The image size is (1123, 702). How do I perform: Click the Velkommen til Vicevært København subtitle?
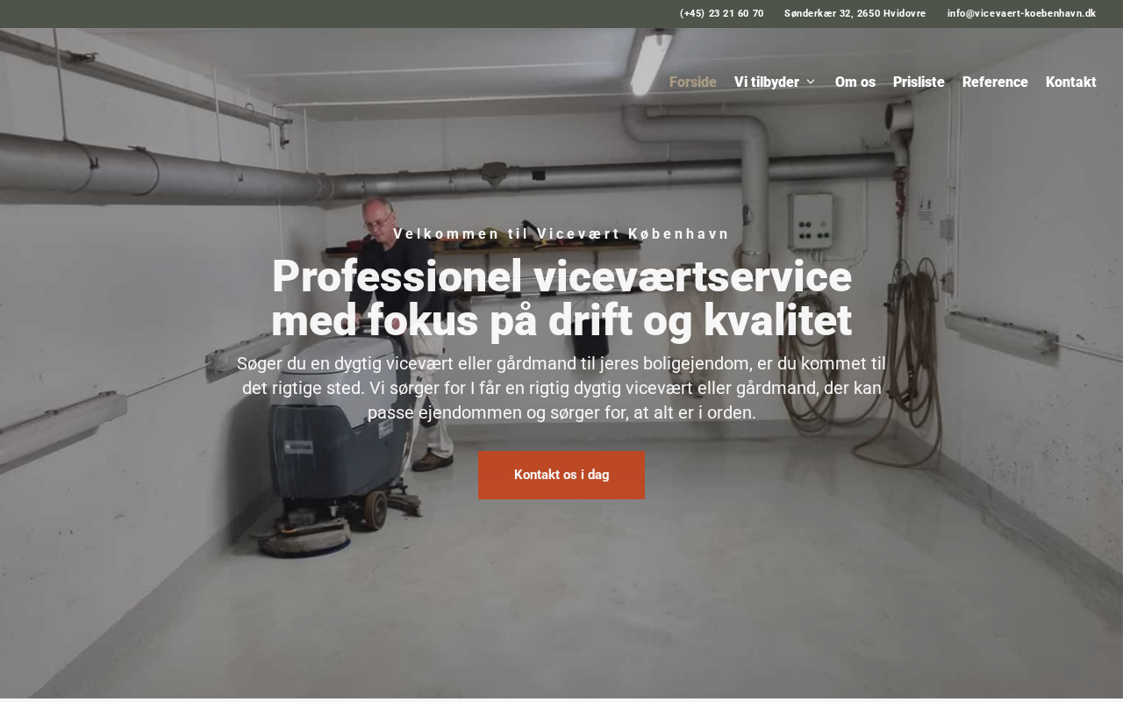coord(561,233)
